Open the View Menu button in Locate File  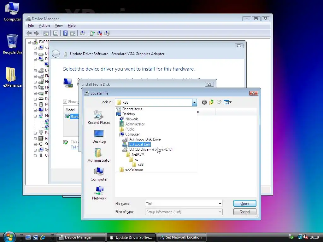(x=227, y=102)
